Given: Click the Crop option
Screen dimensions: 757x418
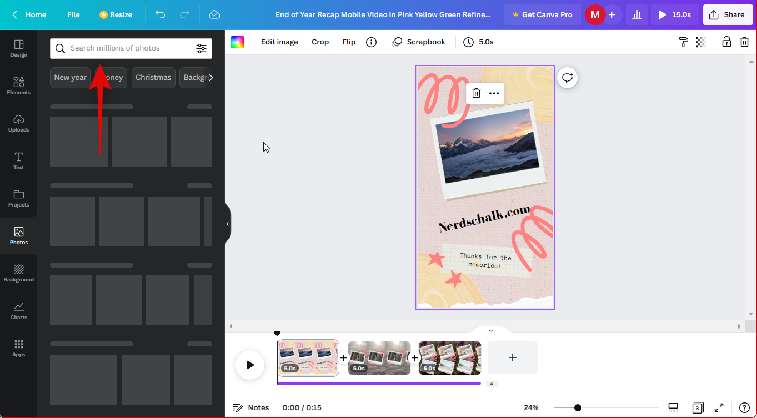Looking at the screenshot, I should tap(320, 42).
